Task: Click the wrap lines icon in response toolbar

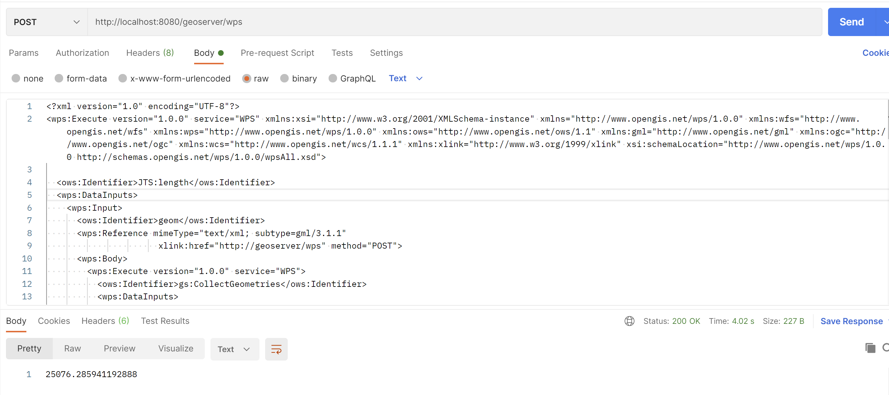Action: point(276,349)
